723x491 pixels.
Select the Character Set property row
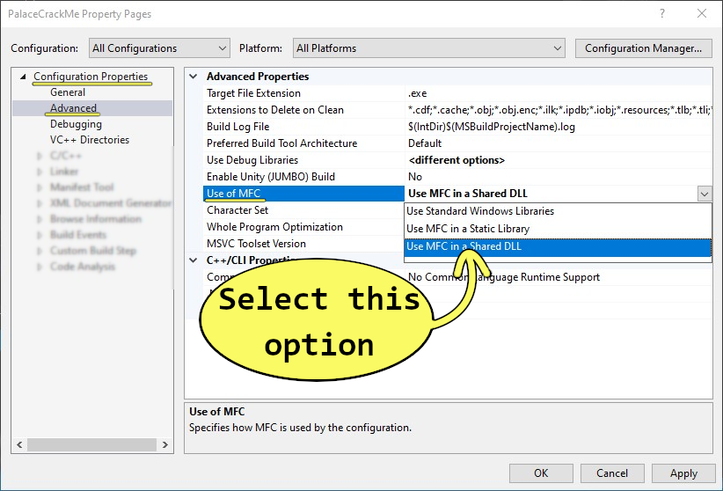click(303, 210)
